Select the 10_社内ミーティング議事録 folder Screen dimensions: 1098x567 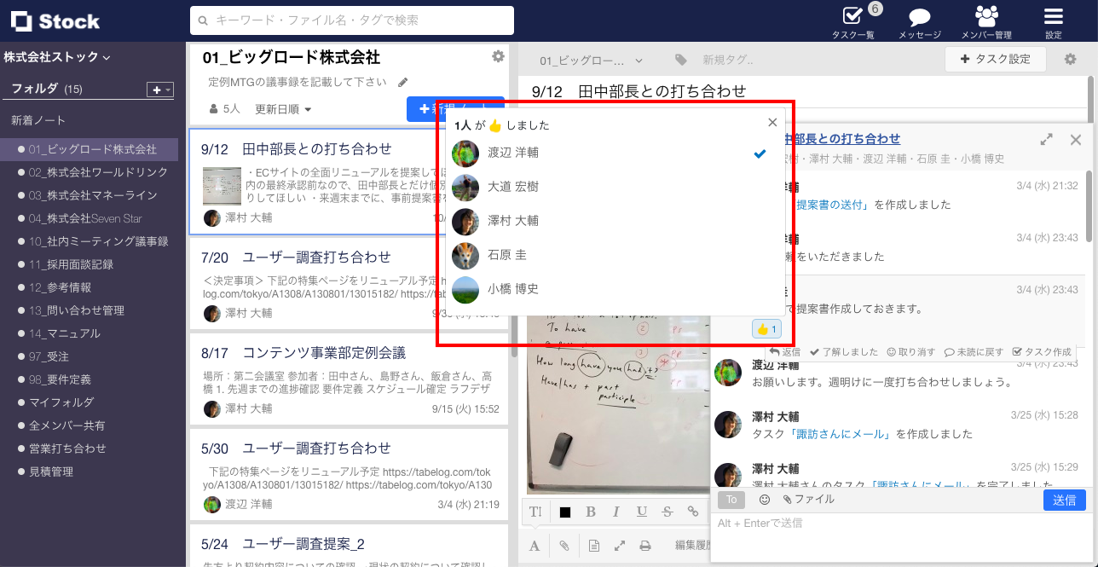pos(98,241)
